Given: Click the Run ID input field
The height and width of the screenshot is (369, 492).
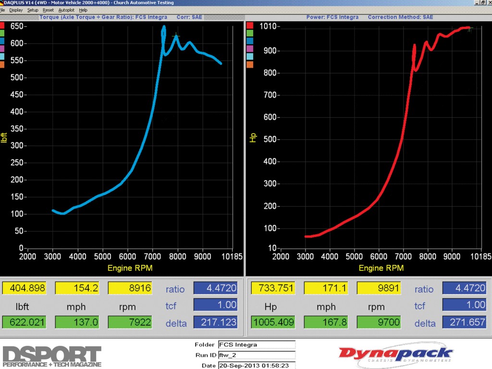Looking at the screenshot, I should click(x=256, y=355).
